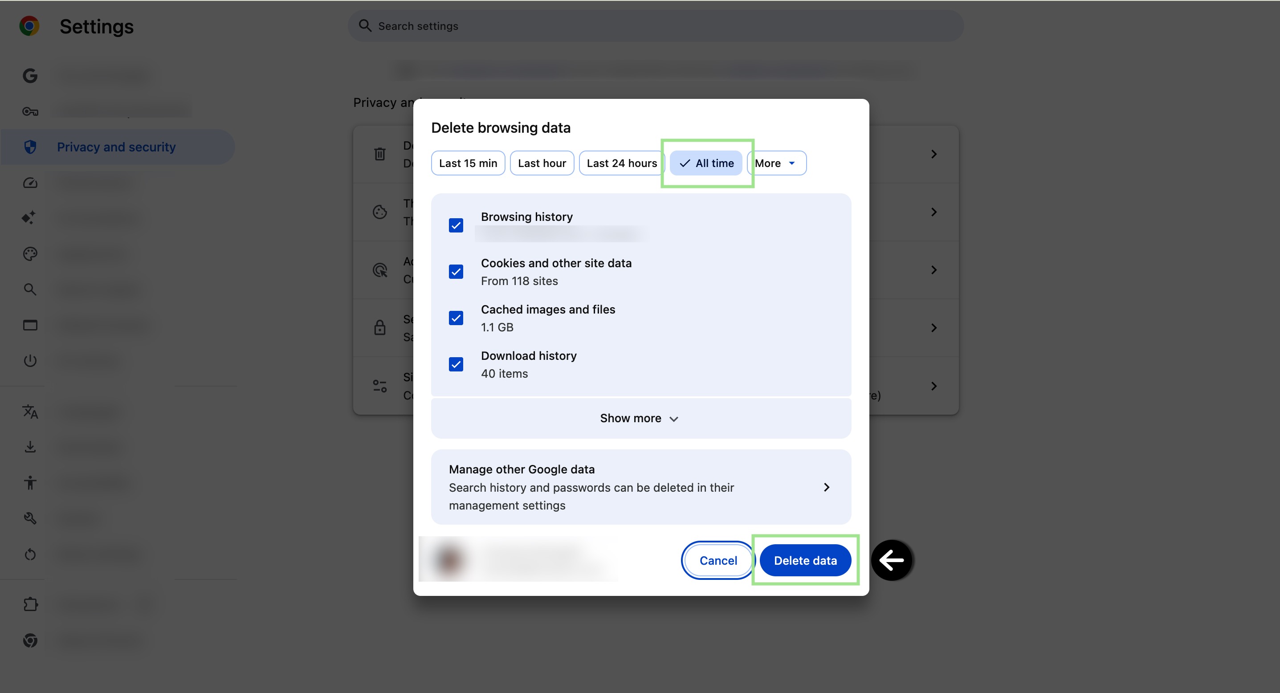1280x693 pixels.
Task: Select the Privacy and security shield icon
Action: (x=30, y=147)
